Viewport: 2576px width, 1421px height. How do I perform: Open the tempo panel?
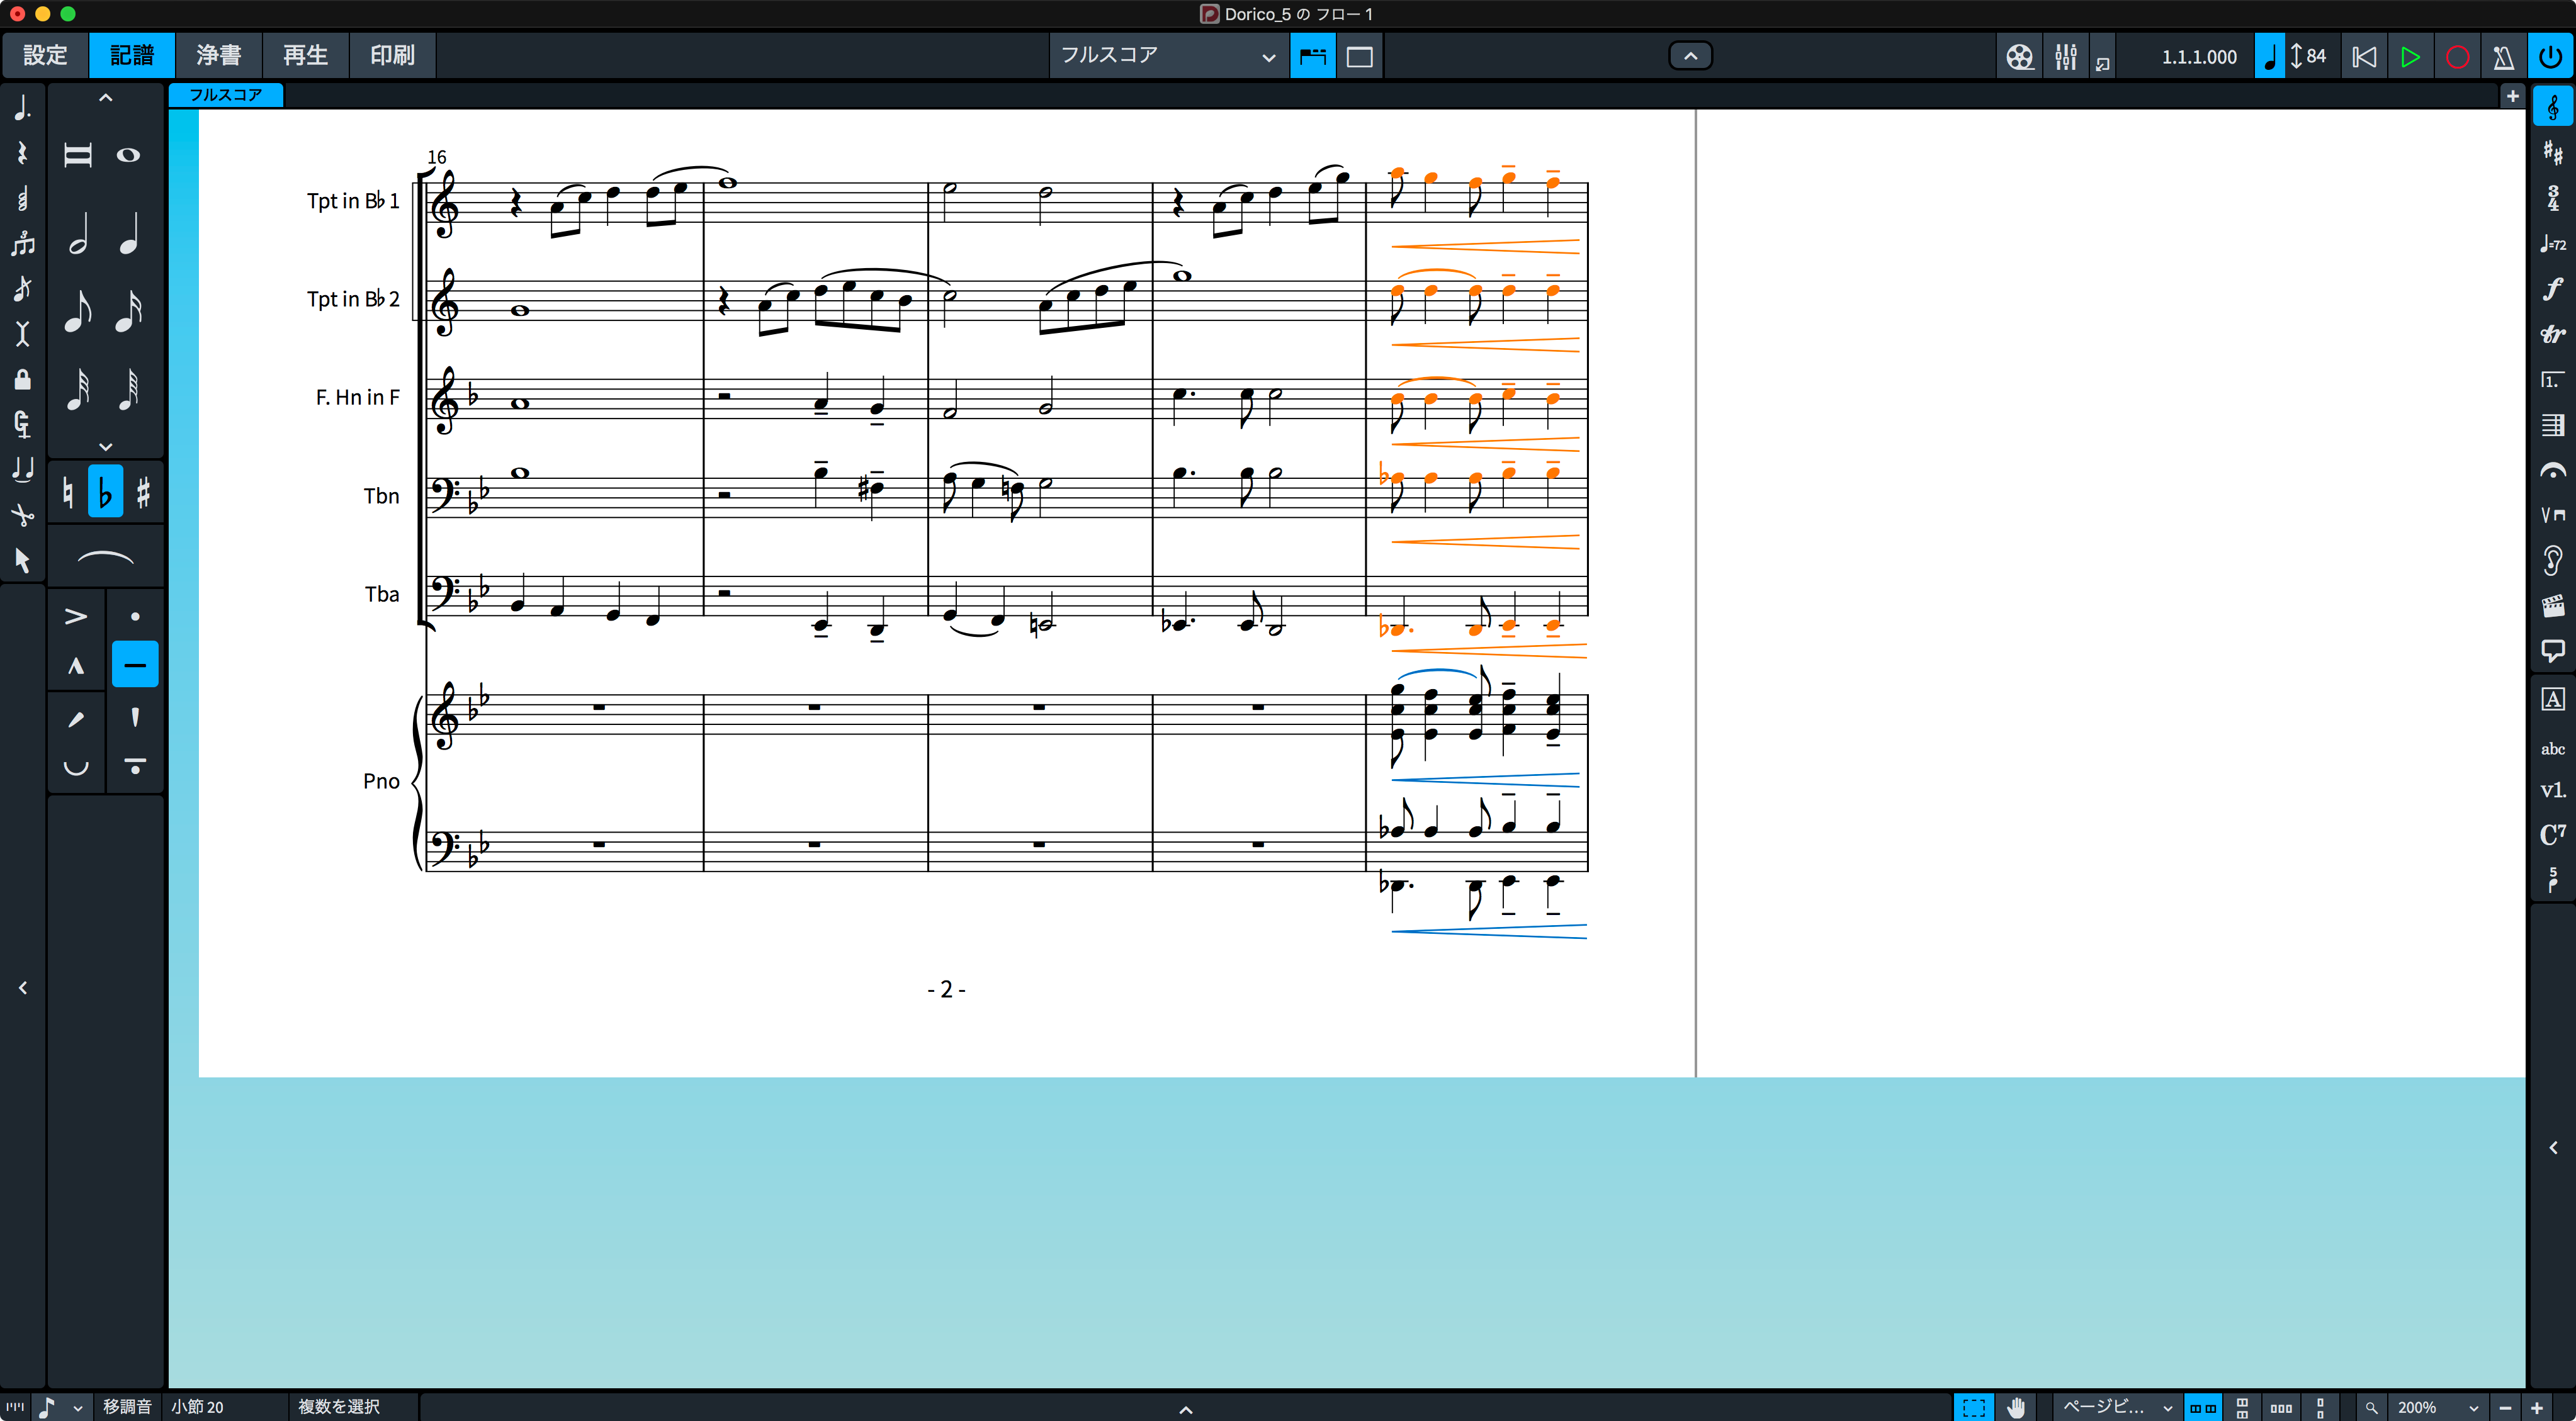coord(2553,243)
